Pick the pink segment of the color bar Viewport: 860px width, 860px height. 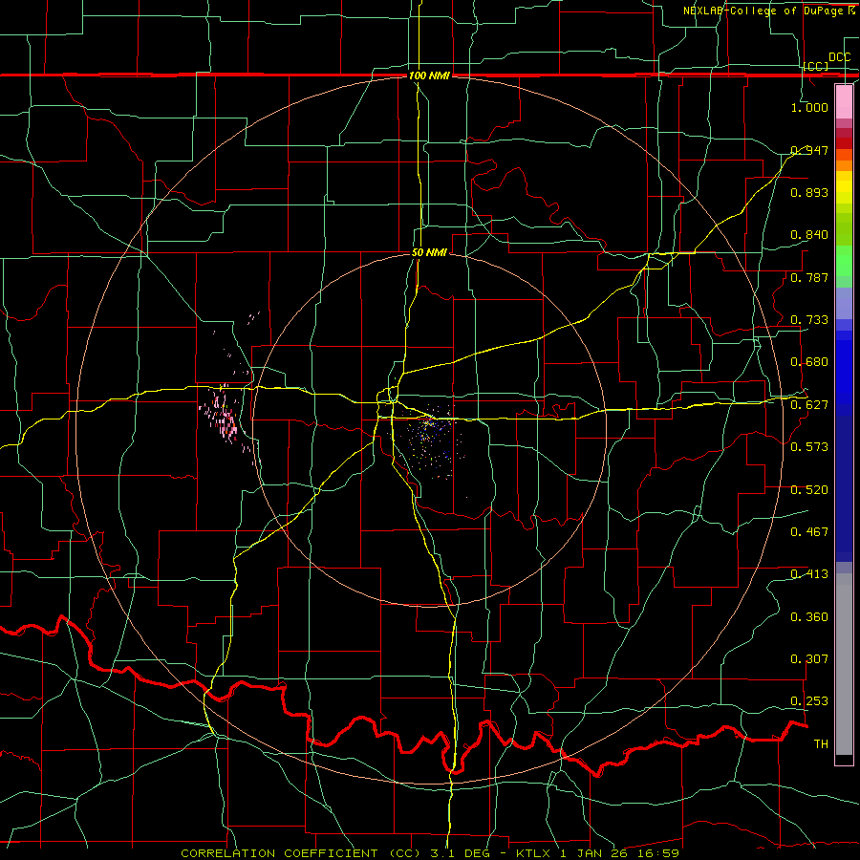point(844,102)
